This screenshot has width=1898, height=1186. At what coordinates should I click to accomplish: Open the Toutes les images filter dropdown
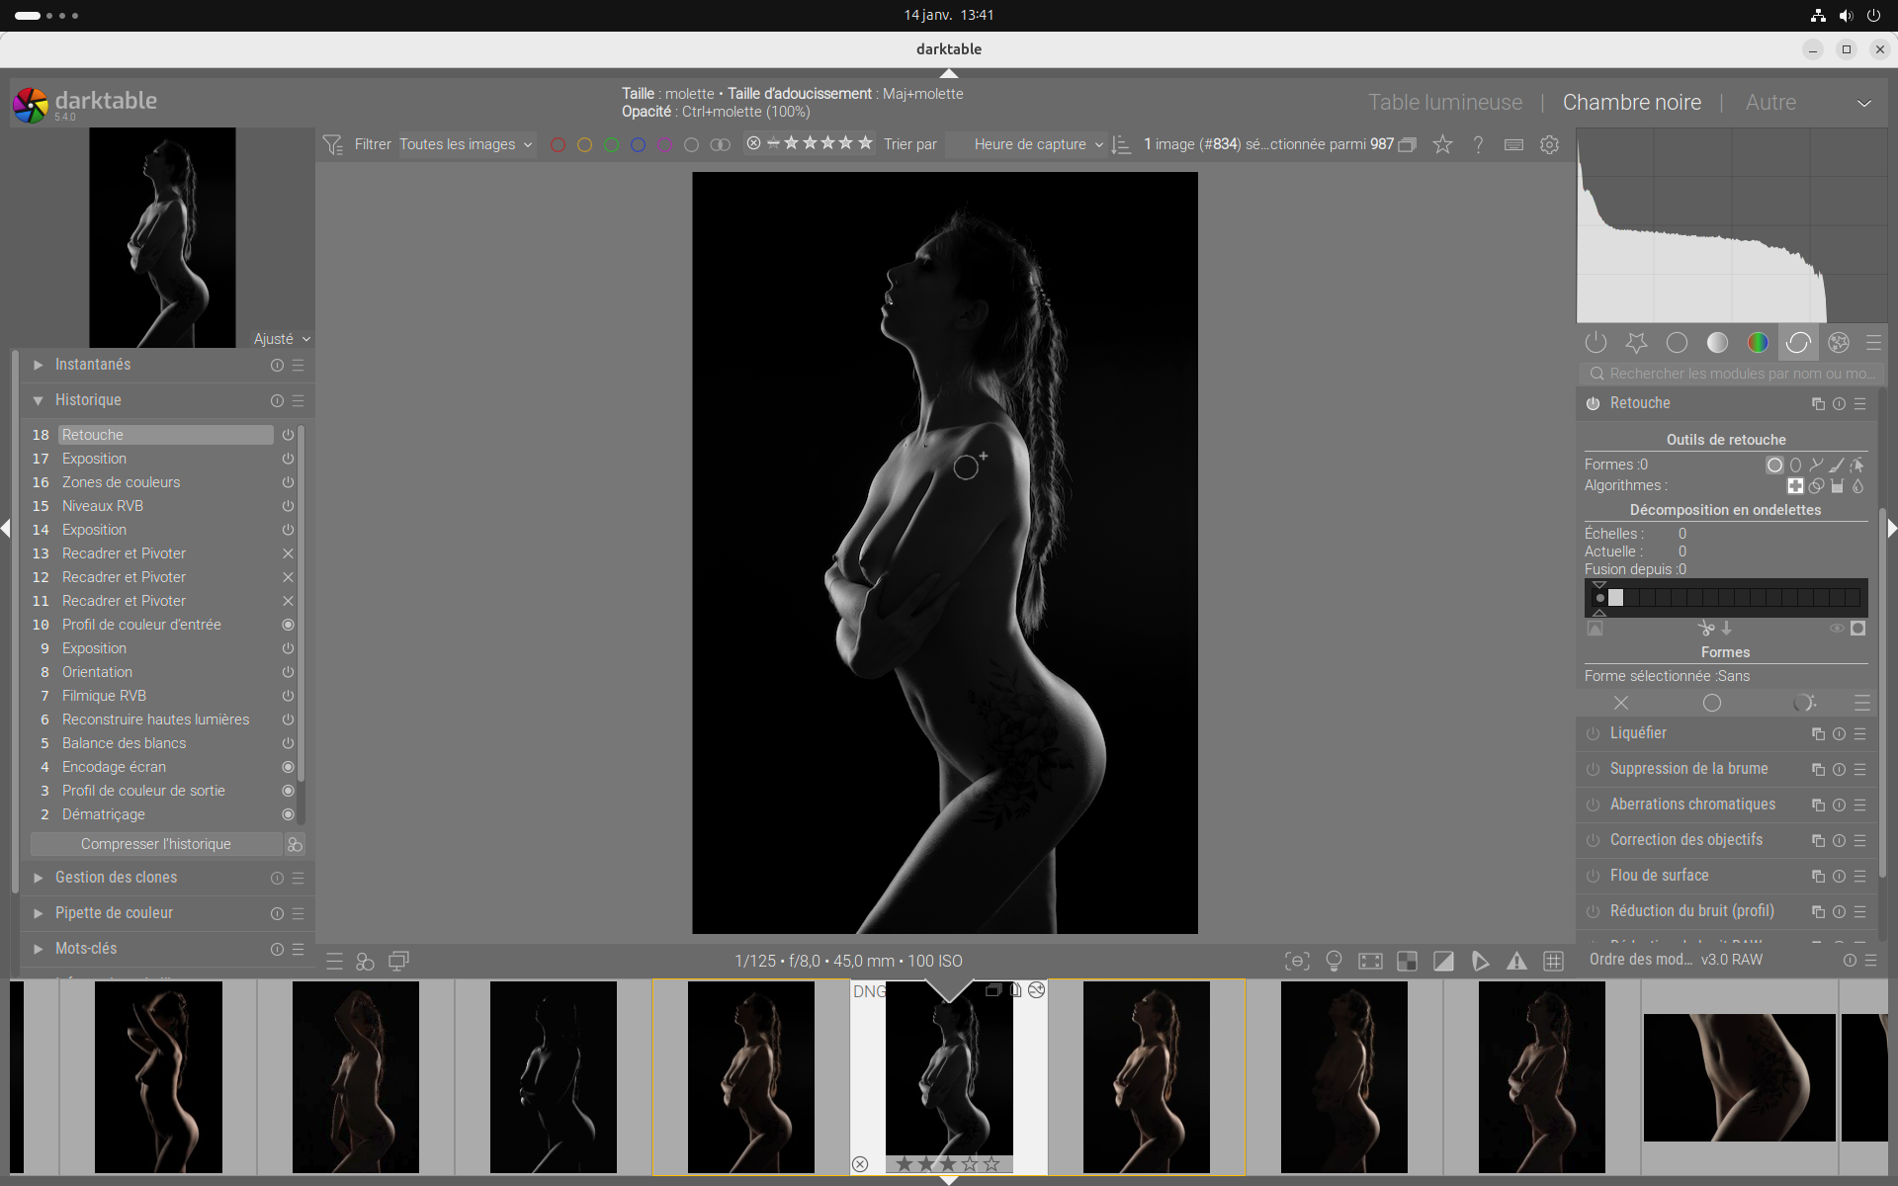[466, 144]
